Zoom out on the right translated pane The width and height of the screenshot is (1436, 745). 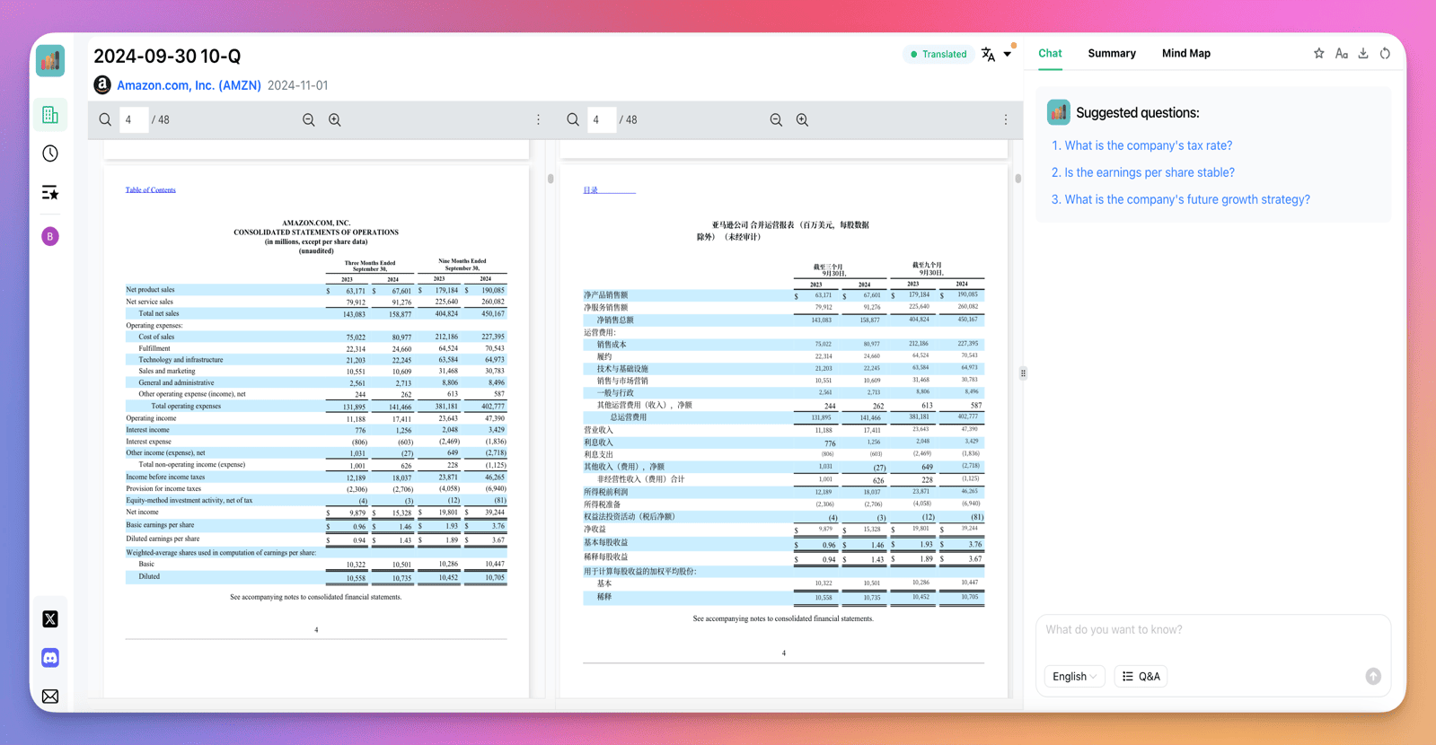(x=776, y=120)
